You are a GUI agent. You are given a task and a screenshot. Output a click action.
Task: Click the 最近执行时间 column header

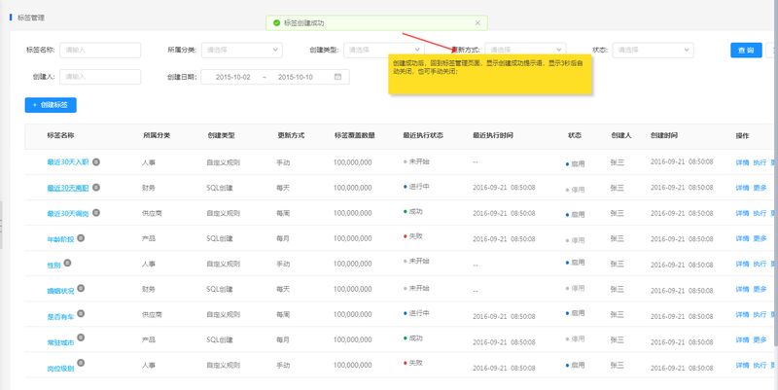[493, 135]
